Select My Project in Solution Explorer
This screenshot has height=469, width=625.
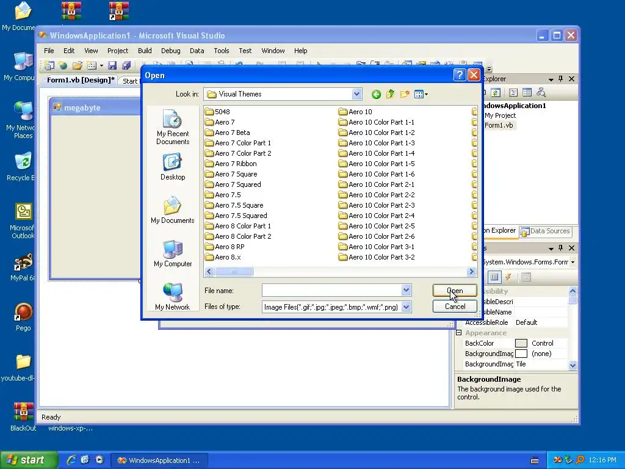point(500,115)
